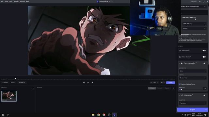This screenshot has height=117, width=209.
Task: Open the File menu
Action: point(2,2)
